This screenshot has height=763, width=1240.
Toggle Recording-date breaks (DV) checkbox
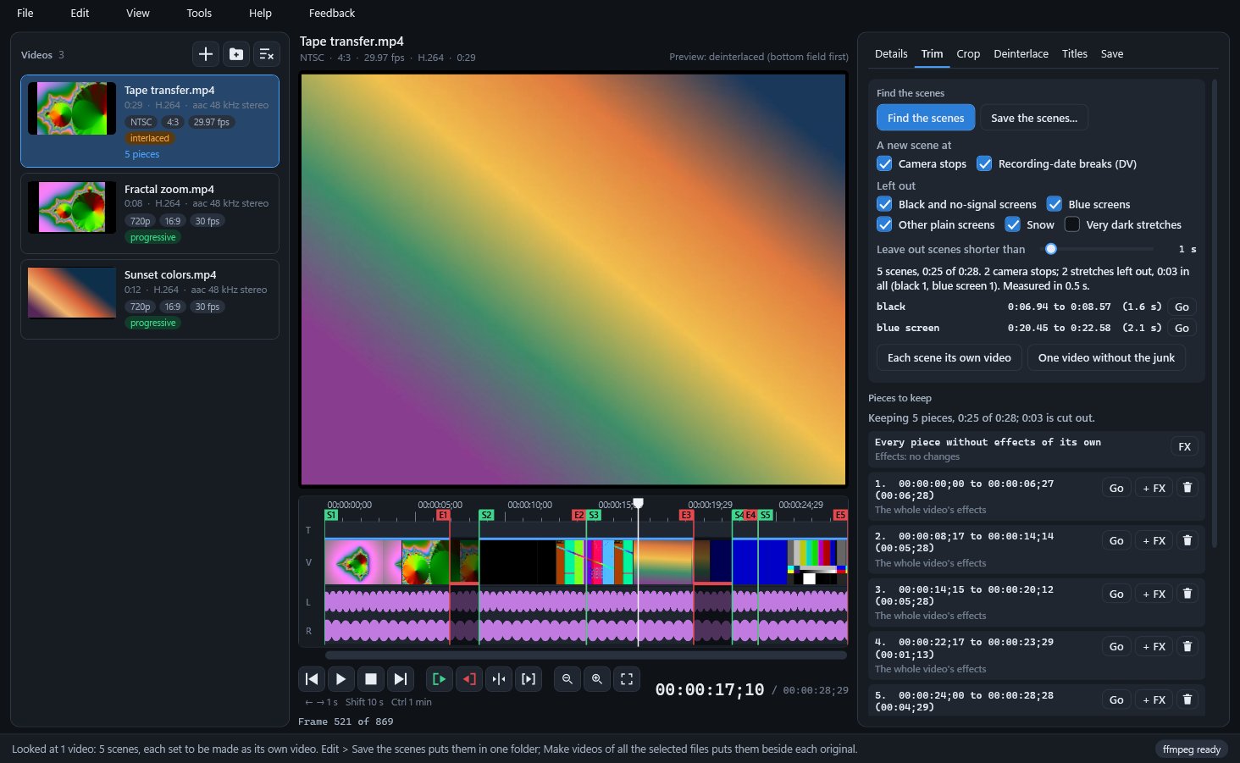point(984,163)
